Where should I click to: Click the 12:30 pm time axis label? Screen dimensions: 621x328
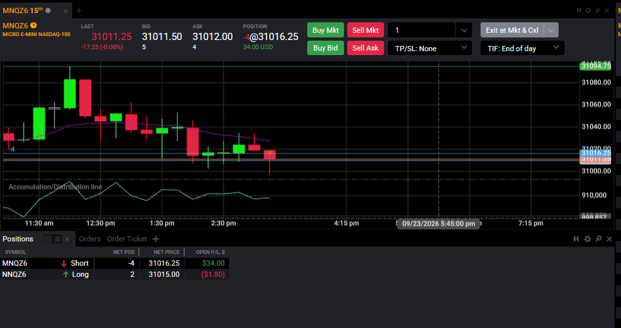tap(100, 223)
